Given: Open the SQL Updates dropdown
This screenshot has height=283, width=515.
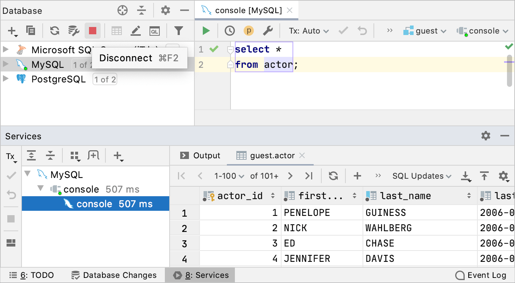Looking at the screenshot, I should click(x=421, y=176).
